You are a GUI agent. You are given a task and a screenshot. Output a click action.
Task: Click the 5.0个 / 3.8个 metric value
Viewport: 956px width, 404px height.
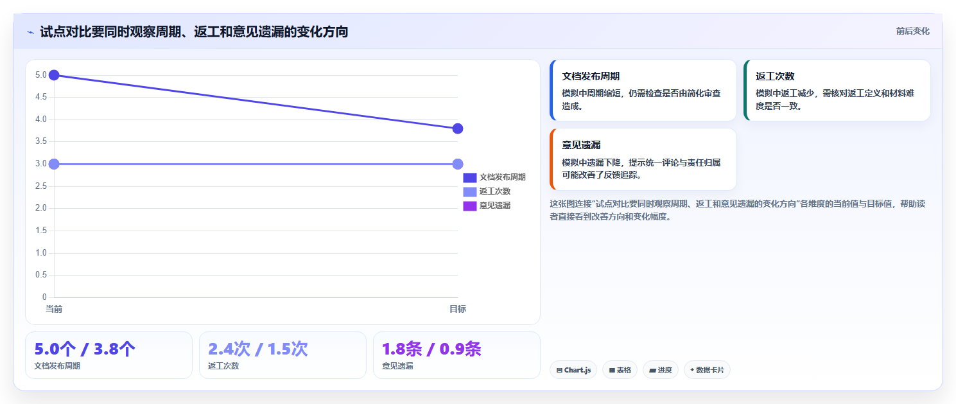click(x=85, y=349)
